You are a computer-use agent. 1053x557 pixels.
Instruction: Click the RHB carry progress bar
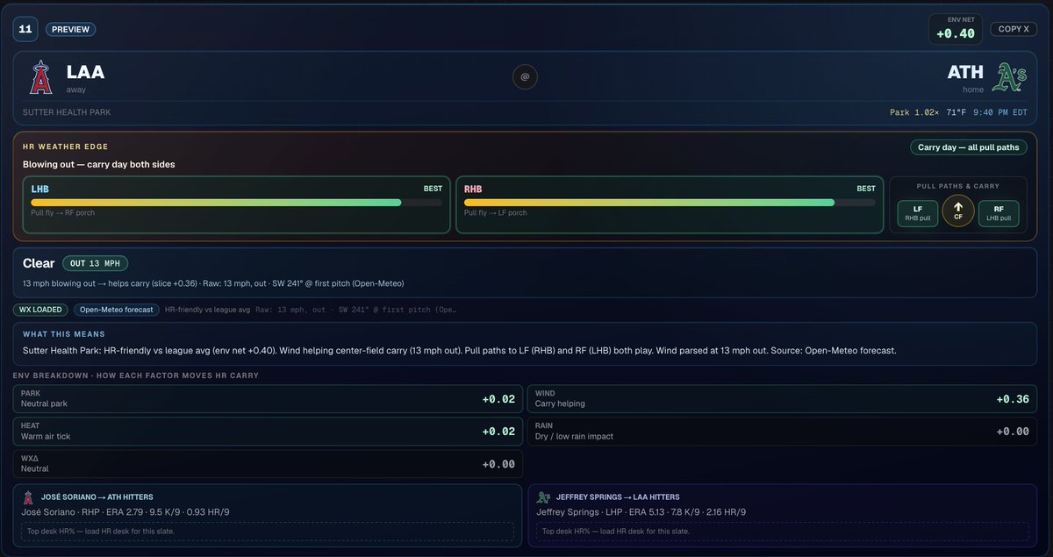[670, 202]
